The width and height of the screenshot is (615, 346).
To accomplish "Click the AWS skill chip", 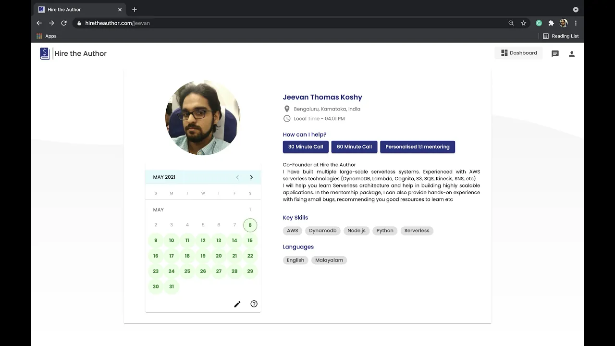I will pos(293,231).
